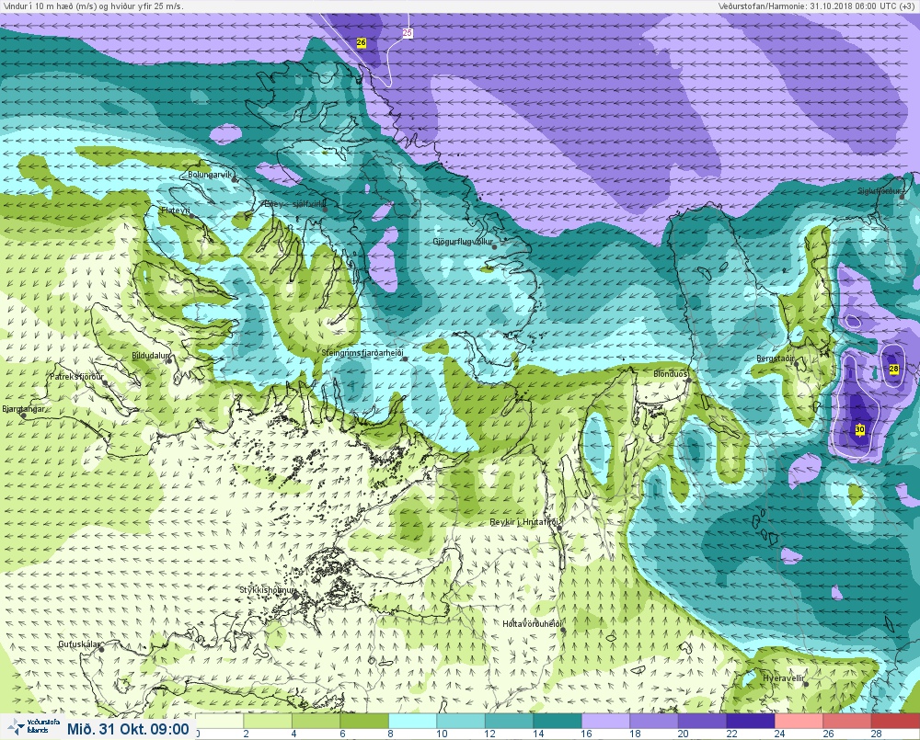Click the dark indigo 22–24 m/s legend swatch
The width and height of the screenshot is (920, 740).
(x=751, y=721)
